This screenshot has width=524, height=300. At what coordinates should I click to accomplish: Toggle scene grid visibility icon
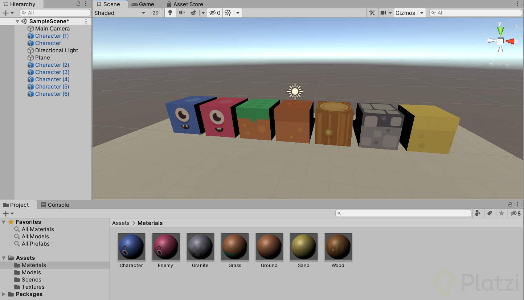pos(228,13)
